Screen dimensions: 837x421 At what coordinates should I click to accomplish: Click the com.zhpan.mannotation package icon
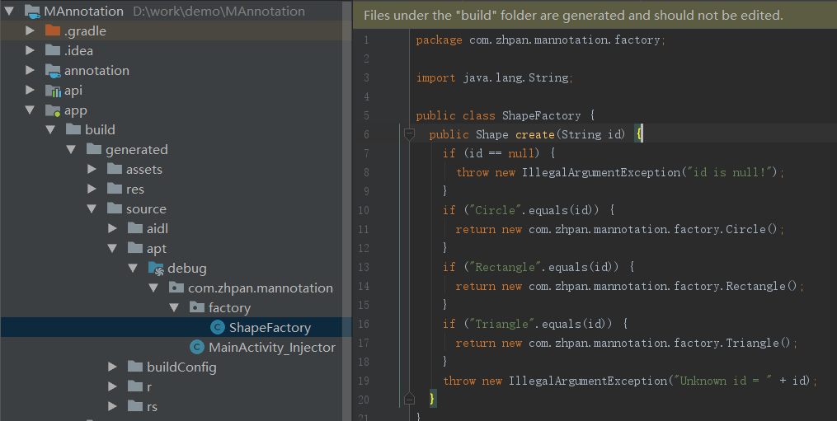176,288
